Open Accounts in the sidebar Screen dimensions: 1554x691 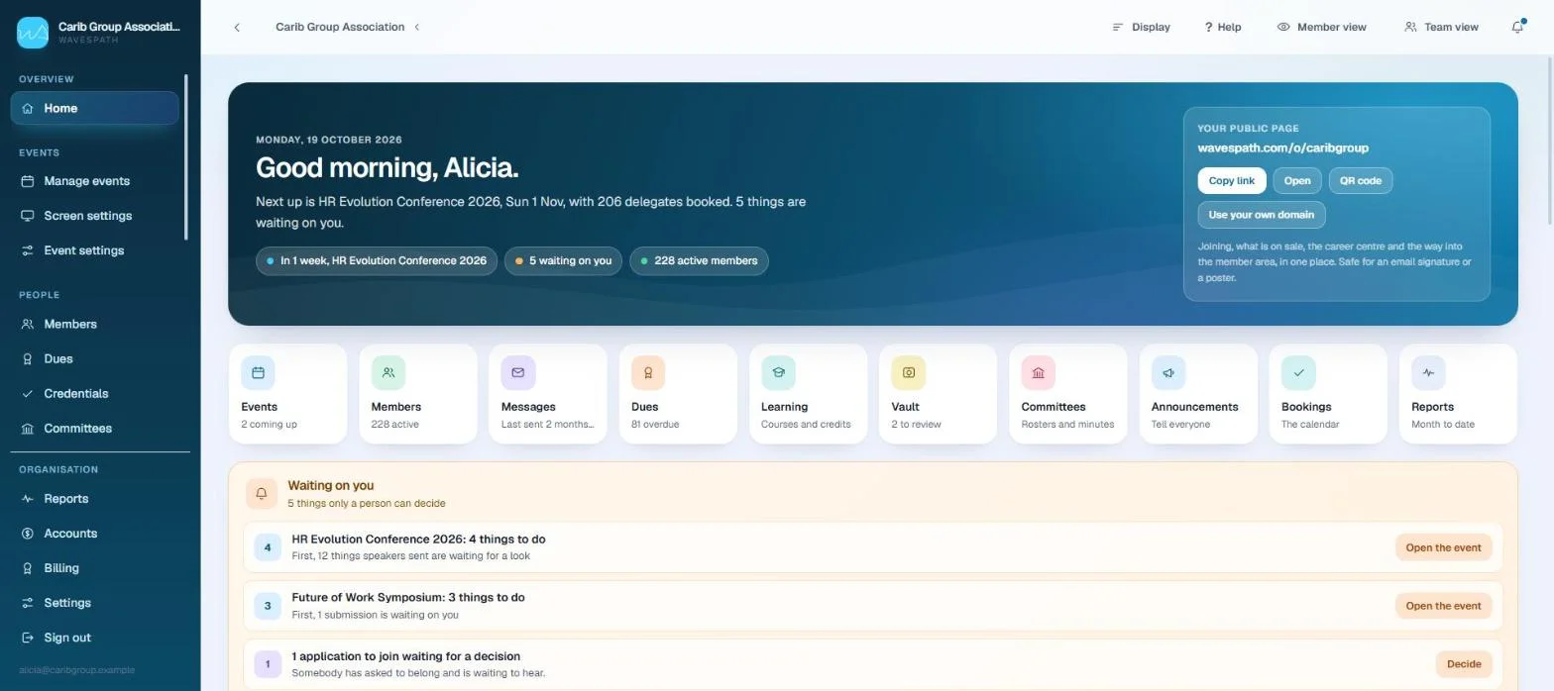click(95, 534)
